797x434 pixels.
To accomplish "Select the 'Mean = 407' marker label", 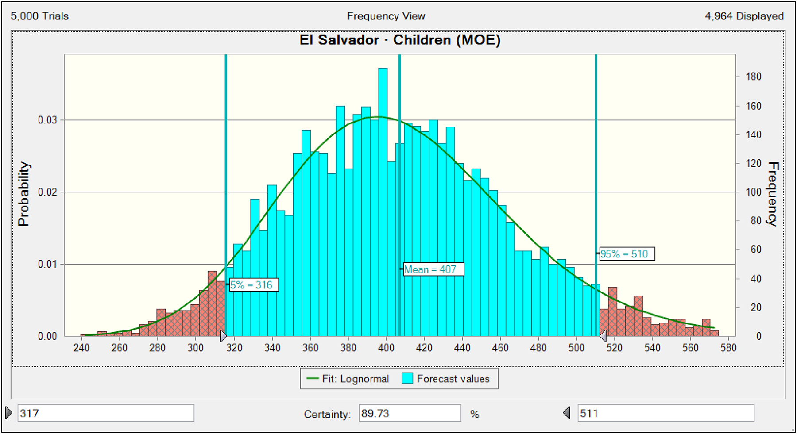I will click(x=433, y=269).
